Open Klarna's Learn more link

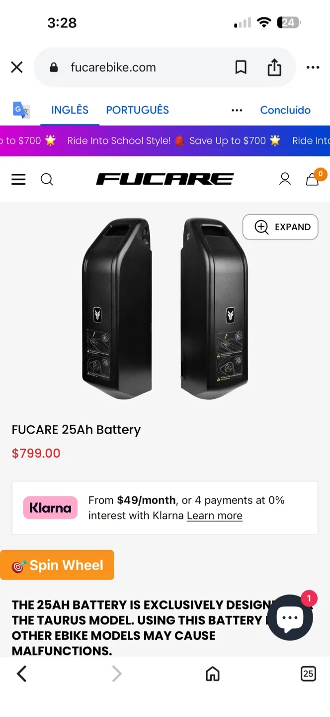pos(214,515)
